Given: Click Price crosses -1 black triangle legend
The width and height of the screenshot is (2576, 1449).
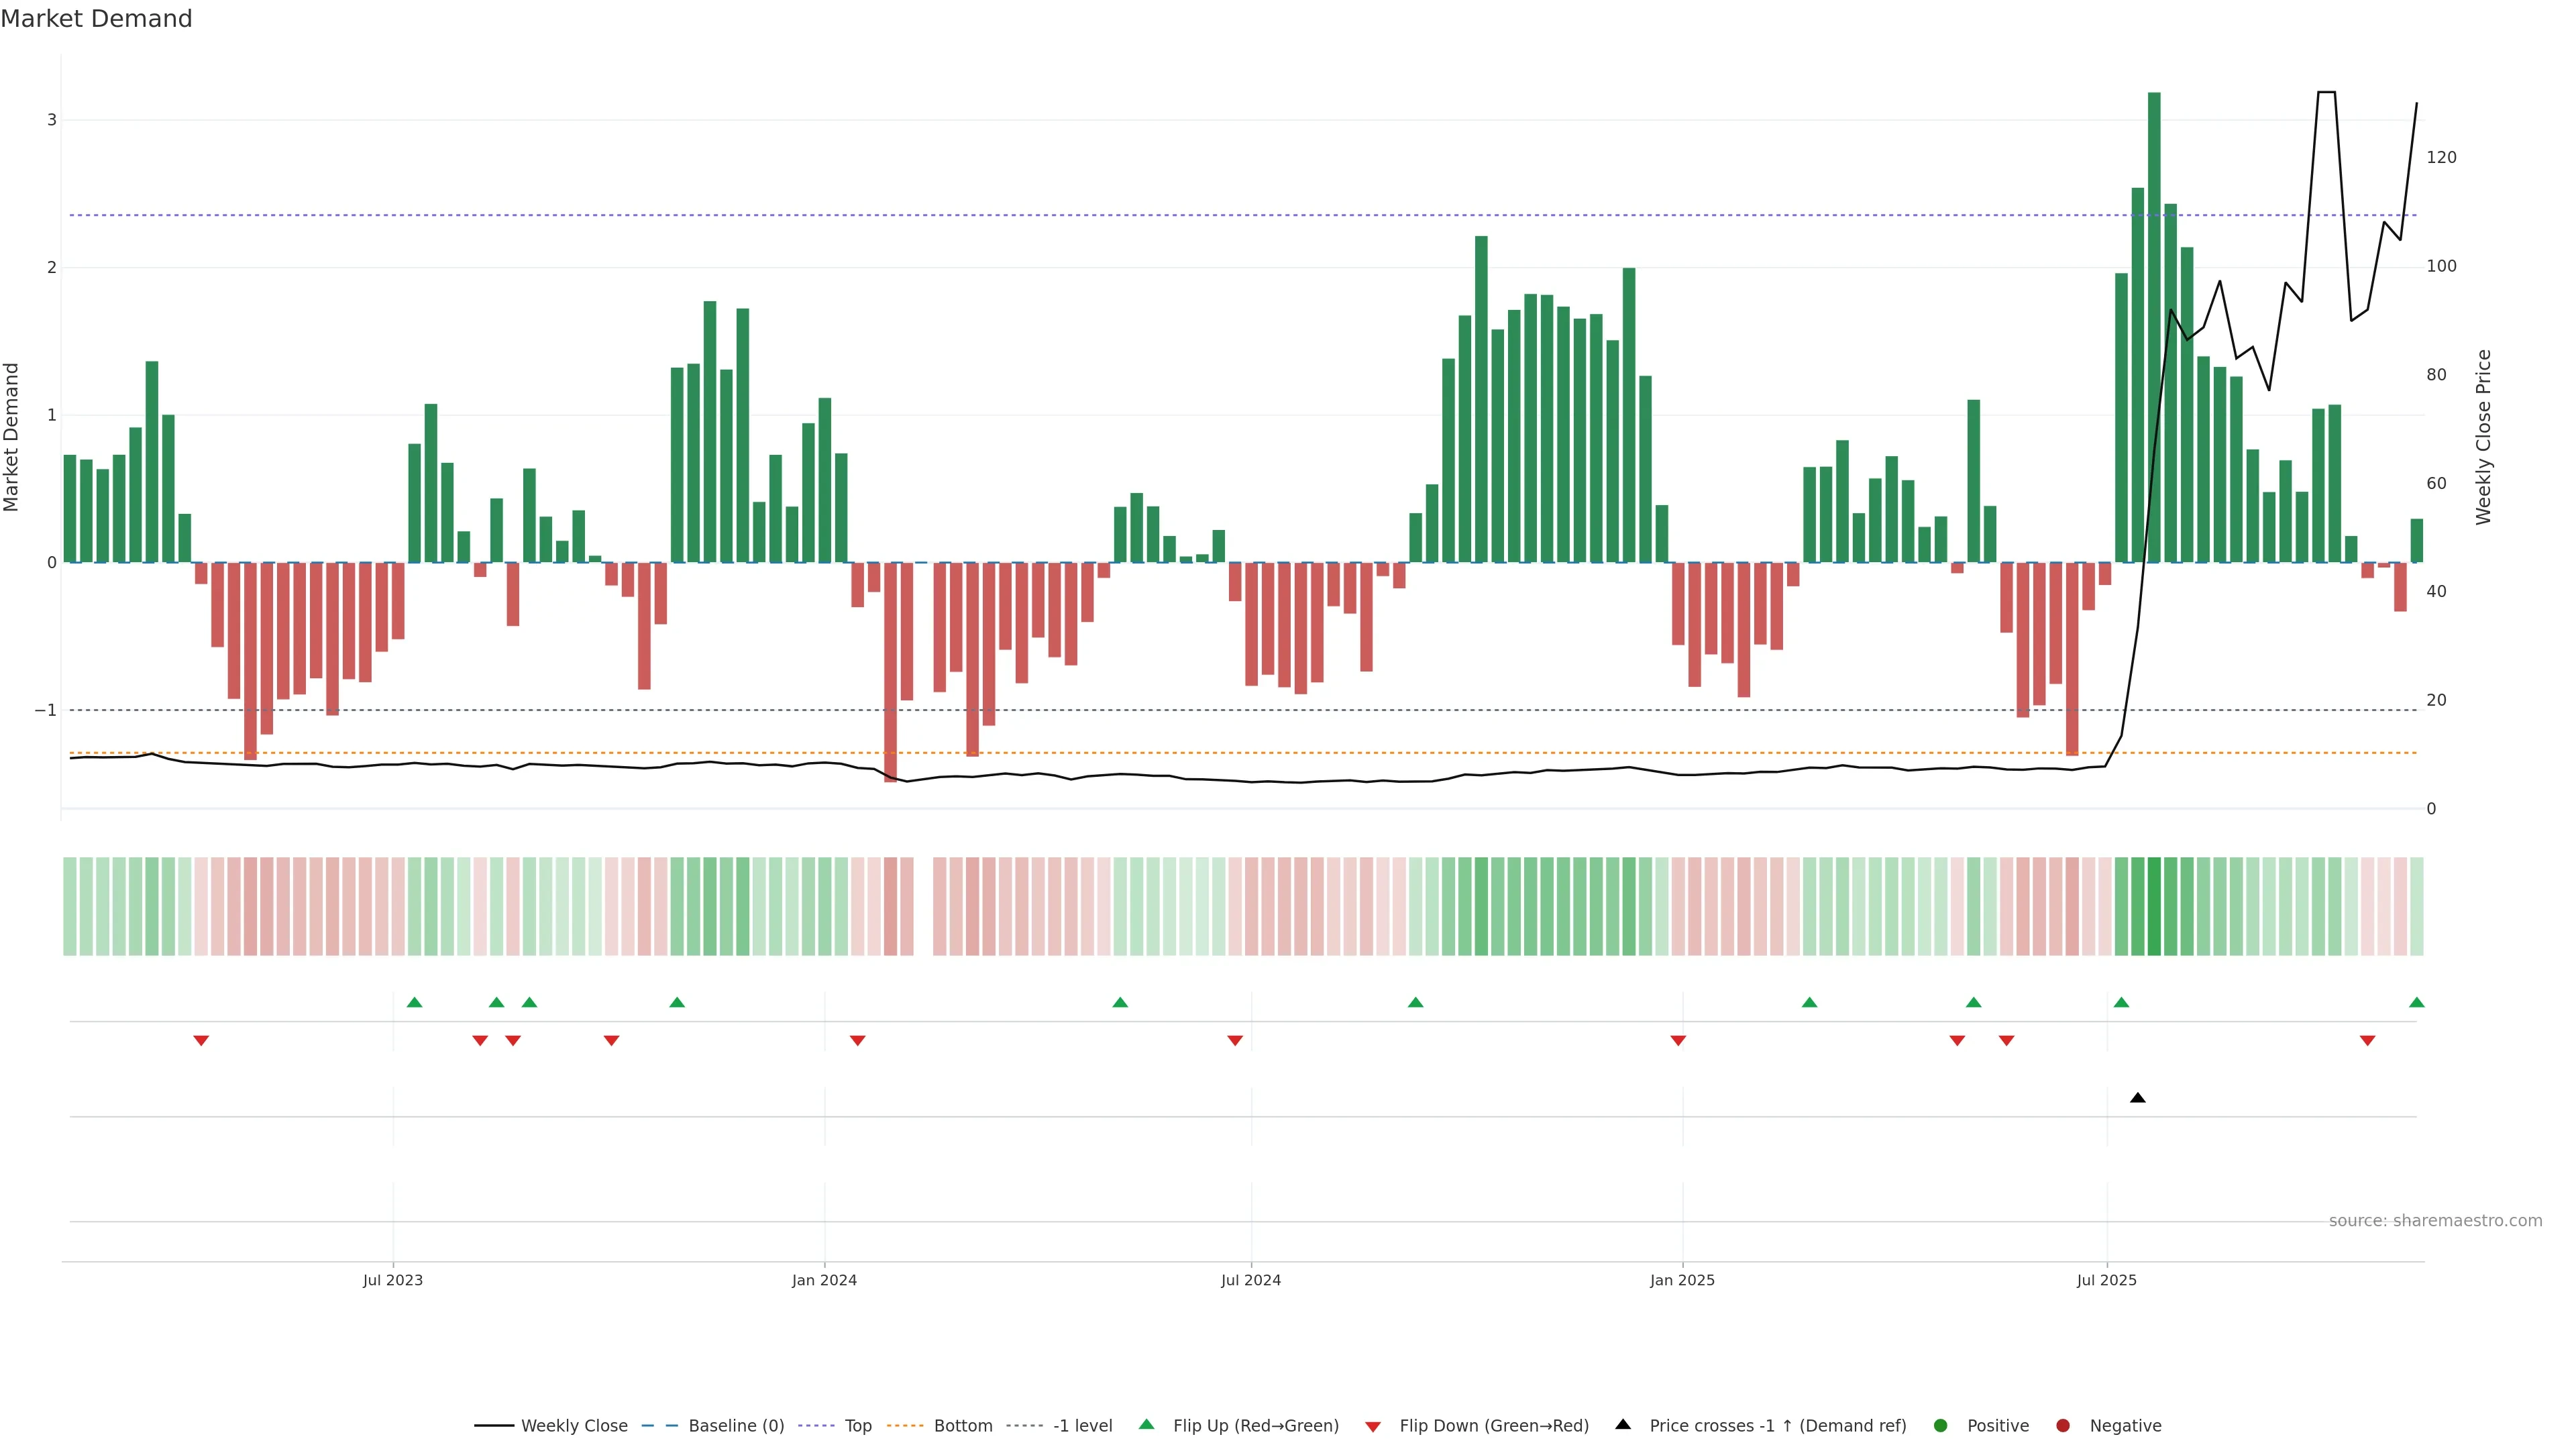Looking at the screenshot, I should coord(1623,1425).
